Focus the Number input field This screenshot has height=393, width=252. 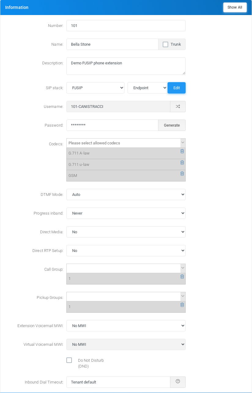(126, 26)
